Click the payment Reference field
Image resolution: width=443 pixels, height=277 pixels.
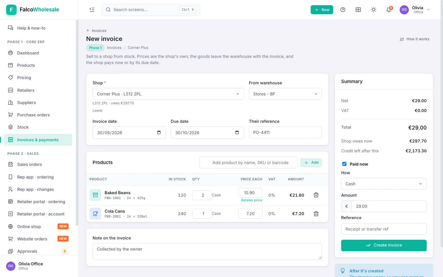(x=384, y=229)
